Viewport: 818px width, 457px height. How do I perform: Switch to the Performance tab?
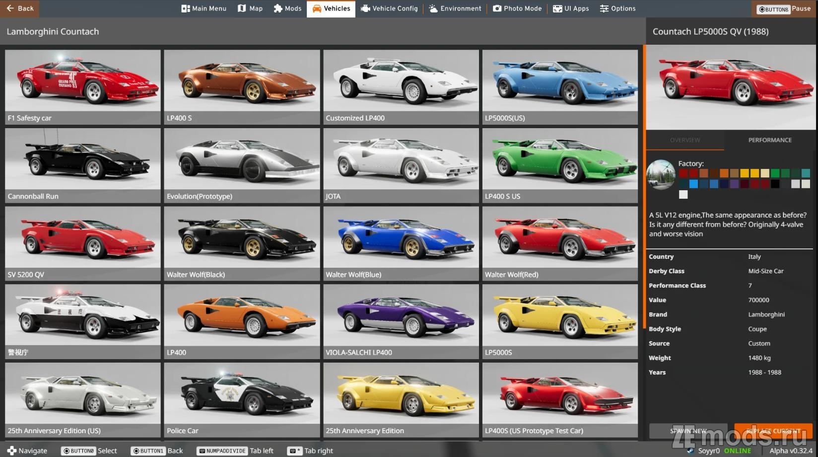coord(770,140)
